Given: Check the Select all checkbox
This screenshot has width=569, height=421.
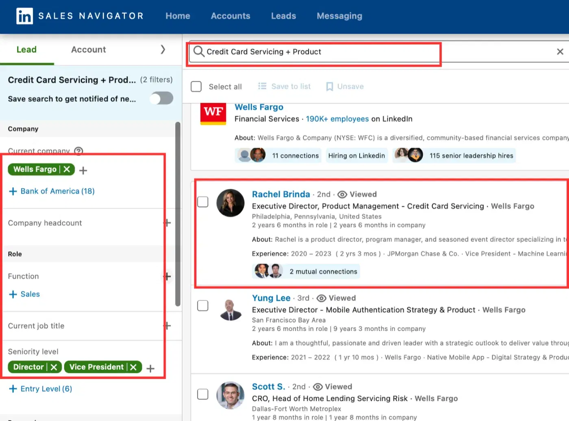Looking at the screenshot, I should (196, 86).
